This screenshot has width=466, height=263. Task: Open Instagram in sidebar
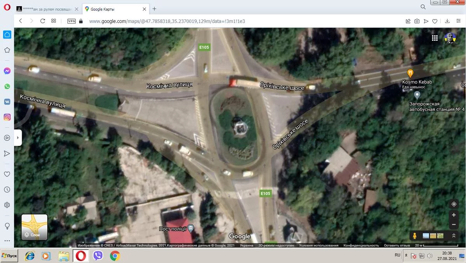(7, 117)
